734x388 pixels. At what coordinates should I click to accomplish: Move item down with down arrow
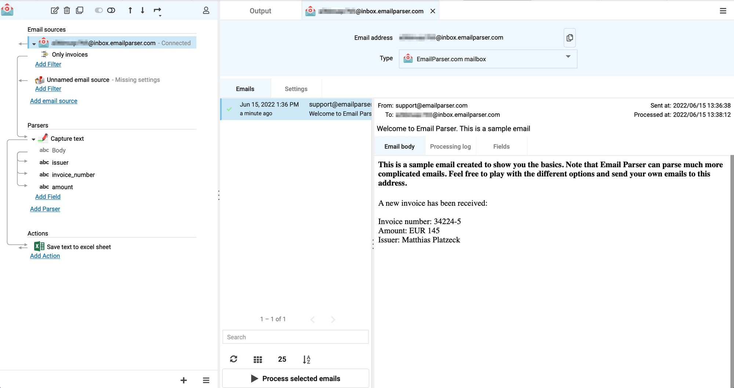click(142, 10)
